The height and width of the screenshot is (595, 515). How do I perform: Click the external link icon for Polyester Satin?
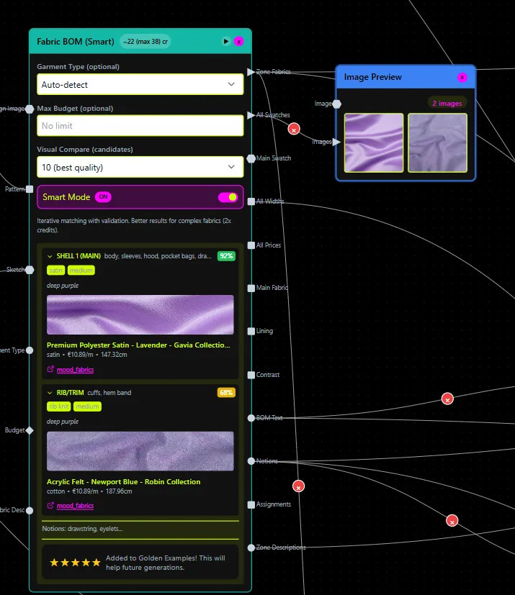click(x=50, y=369)
